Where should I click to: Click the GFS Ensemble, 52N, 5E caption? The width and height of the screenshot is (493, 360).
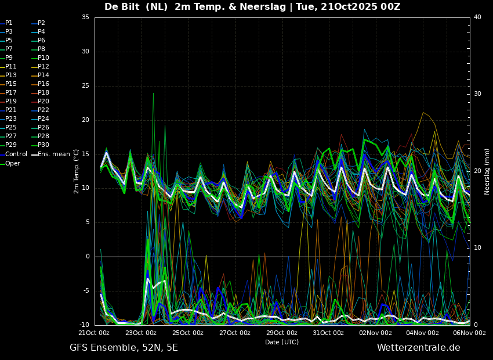(x=124, y=348)
